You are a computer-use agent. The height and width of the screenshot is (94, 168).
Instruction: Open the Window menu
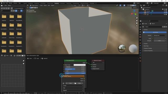coord(15,3)
